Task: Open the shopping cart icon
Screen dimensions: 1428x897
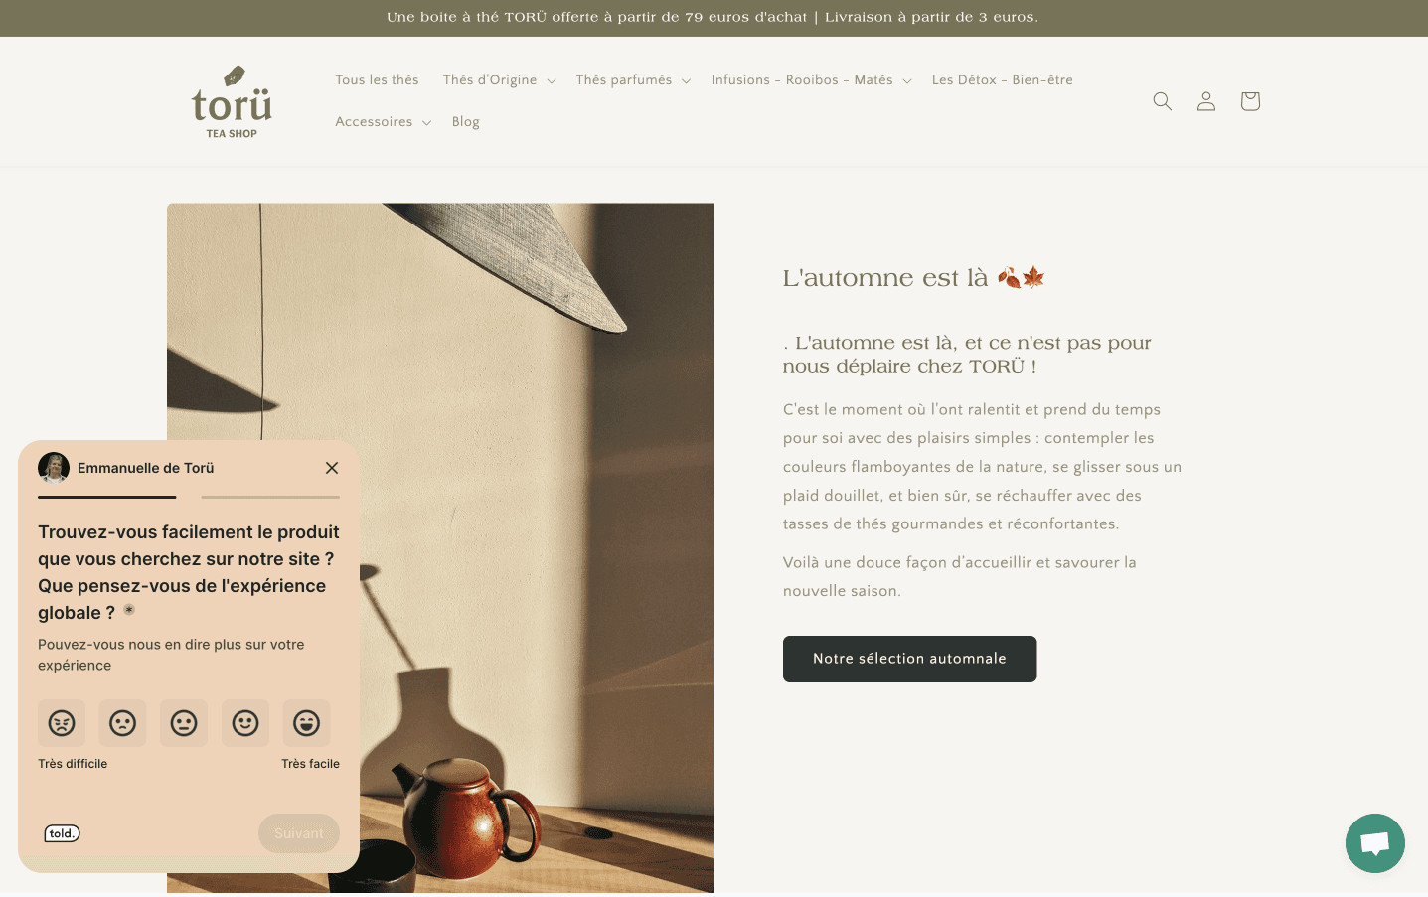Action: 1250,101
